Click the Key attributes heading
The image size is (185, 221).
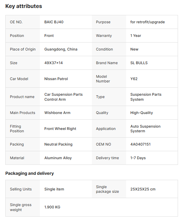pos(24,6)
